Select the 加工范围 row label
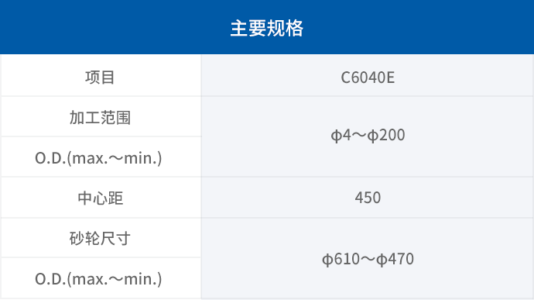 (100, 118)
